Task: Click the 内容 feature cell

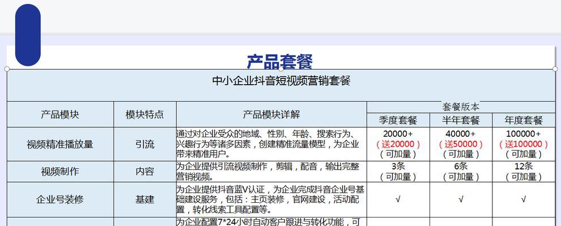Action: (144, 172)
